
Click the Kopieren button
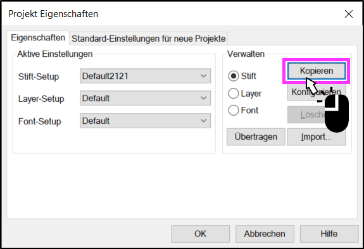pyautogui.click(x=317, y=71)
